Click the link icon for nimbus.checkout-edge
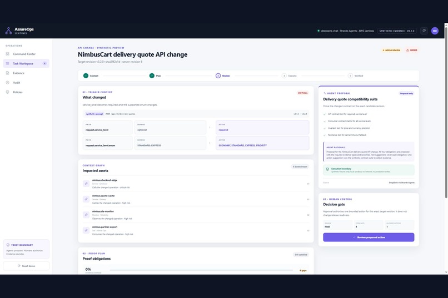448x298 pixels. 86,184
